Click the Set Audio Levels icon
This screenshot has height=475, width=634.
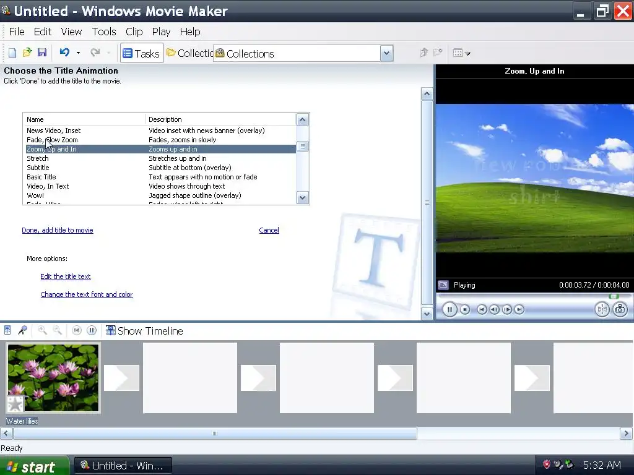(x=7, y=330)
